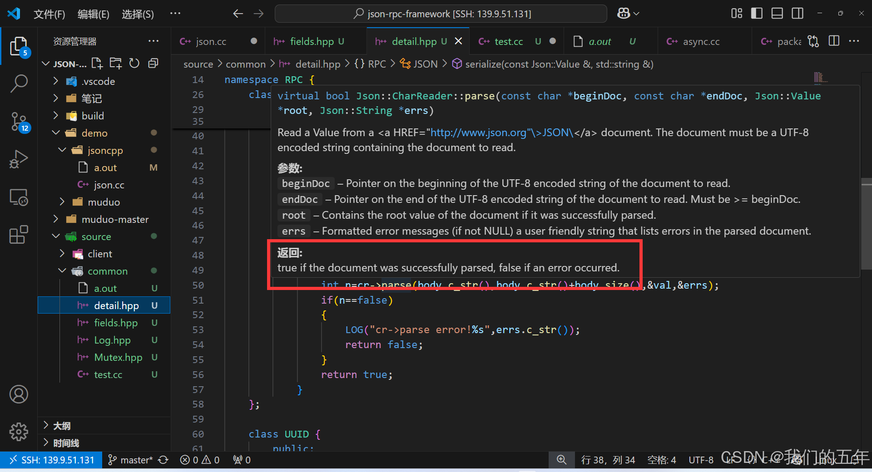Open the Run and Debug view
Image resolution: width=872 pixels, height=472 pixels.
coord(19,159)
